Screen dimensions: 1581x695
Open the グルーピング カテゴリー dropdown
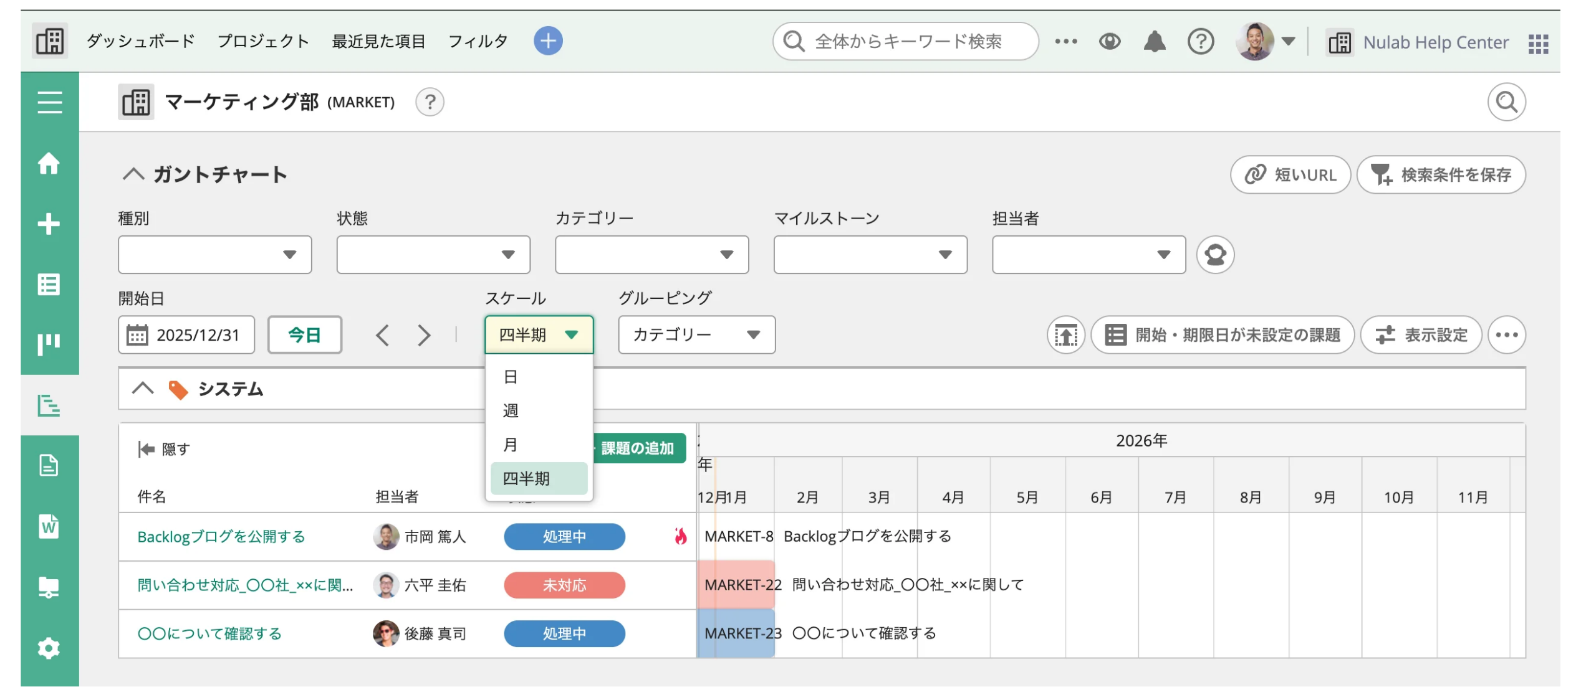(696, 335)
